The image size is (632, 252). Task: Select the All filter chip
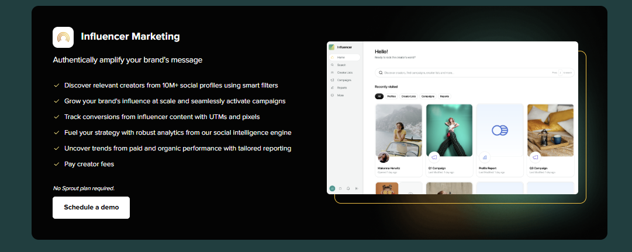tap(379, 96)
